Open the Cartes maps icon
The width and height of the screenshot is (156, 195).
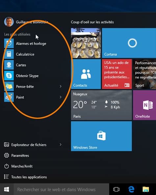coord(9,65)
